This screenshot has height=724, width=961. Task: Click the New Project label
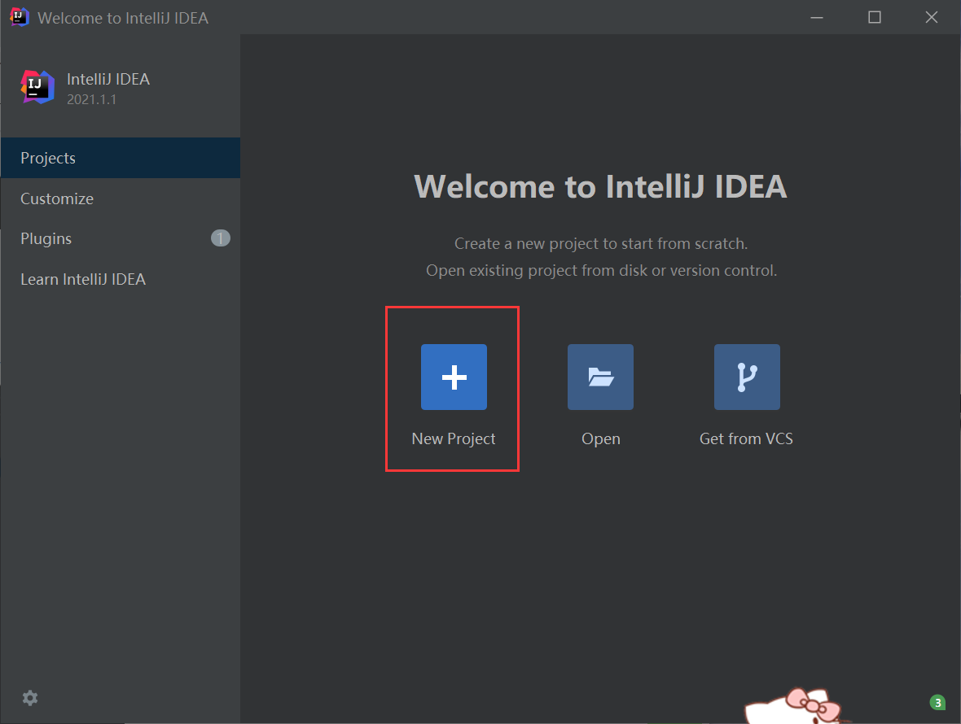pos(454,438)
